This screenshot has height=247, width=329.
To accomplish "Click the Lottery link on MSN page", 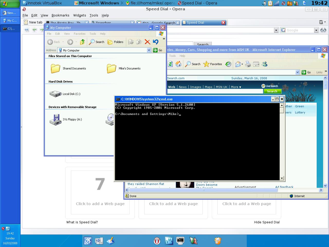I will pos(300,112).
